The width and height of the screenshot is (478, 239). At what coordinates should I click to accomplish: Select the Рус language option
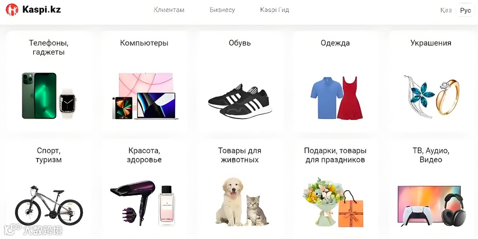465,10
